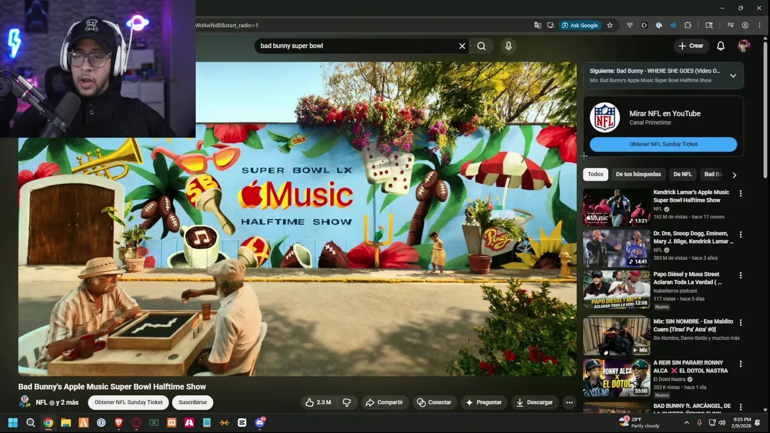This screenshot has width=770, height=433.
Task: Open Mirar NFL en YouTube promo logo
Action: click(605, 117)
